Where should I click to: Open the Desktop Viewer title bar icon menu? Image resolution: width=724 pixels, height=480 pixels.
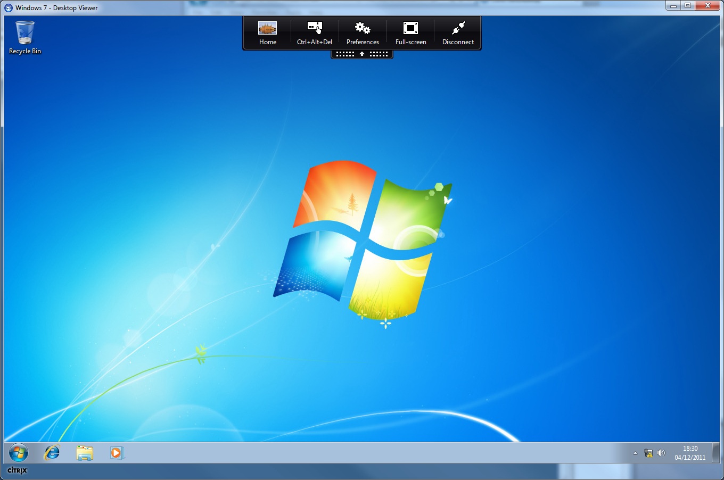tap(8, 7)
